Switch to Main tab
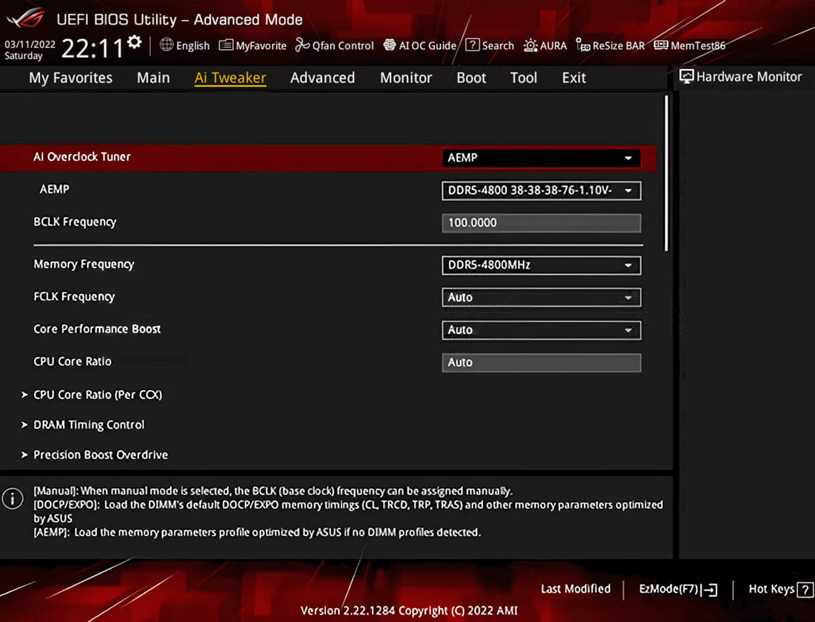The width and height of the screenshot is (815, 622). coord(153,78)
